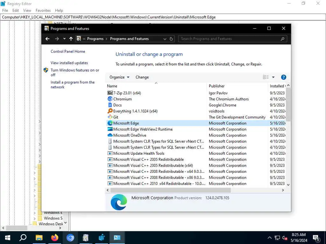
Task: Click the Git icon in programs list
Action: click(x=110, y=117)
